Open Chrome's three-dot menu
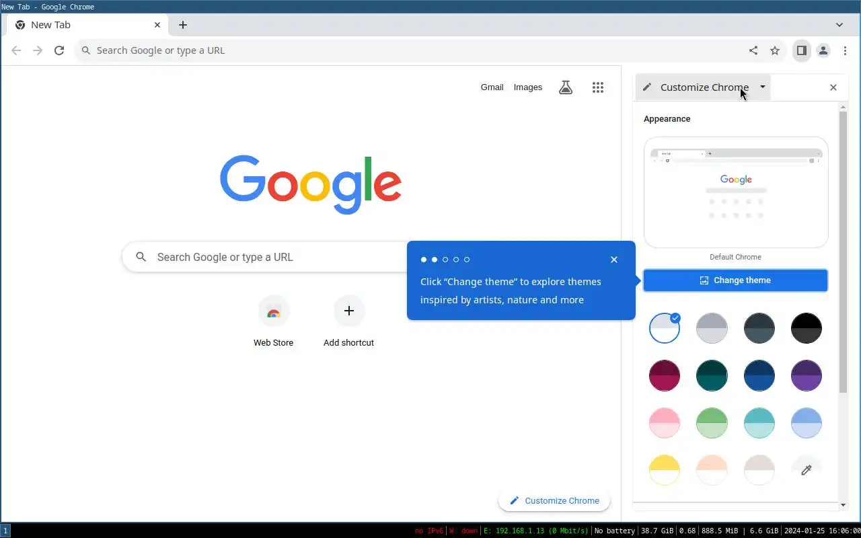Screen dimensions: 861x538 [x=845, y=50]
